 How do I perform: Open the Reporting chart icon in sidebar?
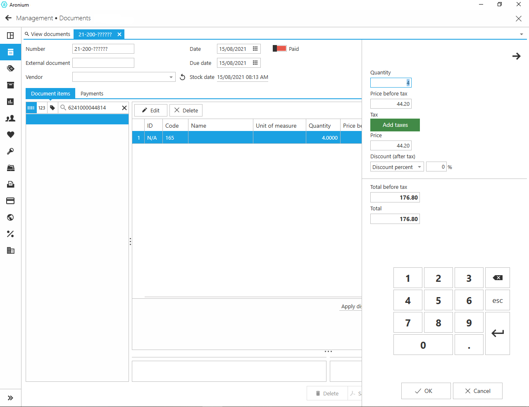[x=11, y=102]
